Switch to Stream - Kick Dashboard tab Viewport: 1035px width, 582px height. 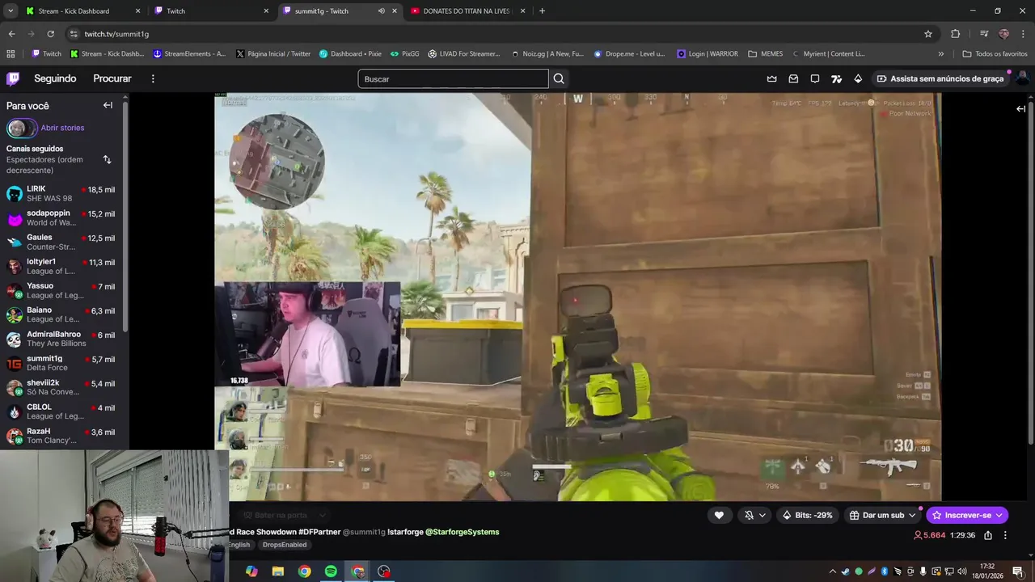[x=83, y=11]
